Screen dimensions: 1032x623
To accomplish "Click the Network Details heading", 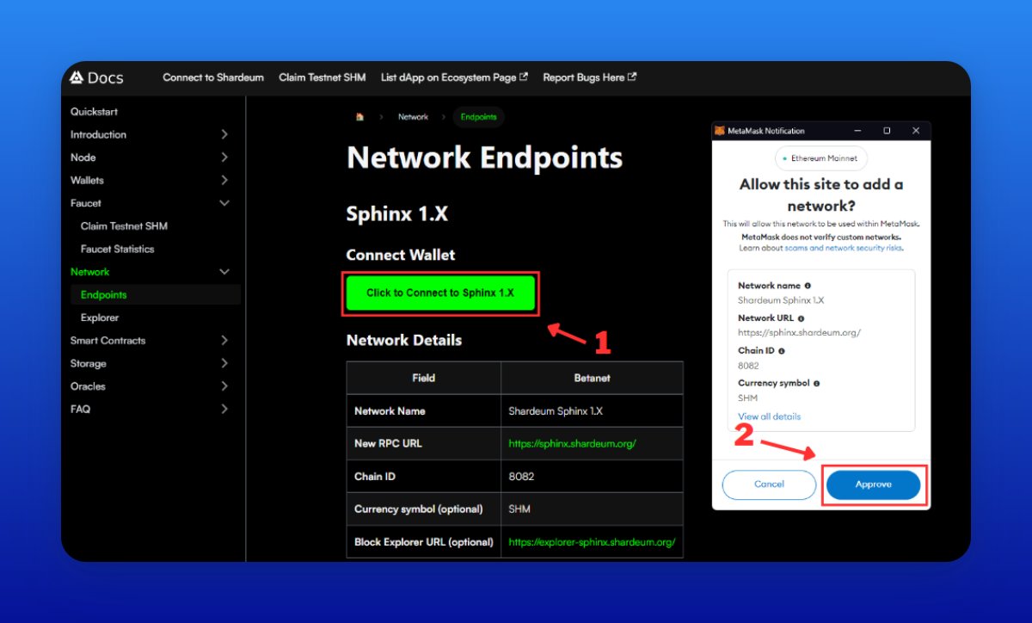I will (x=404, y=341).
